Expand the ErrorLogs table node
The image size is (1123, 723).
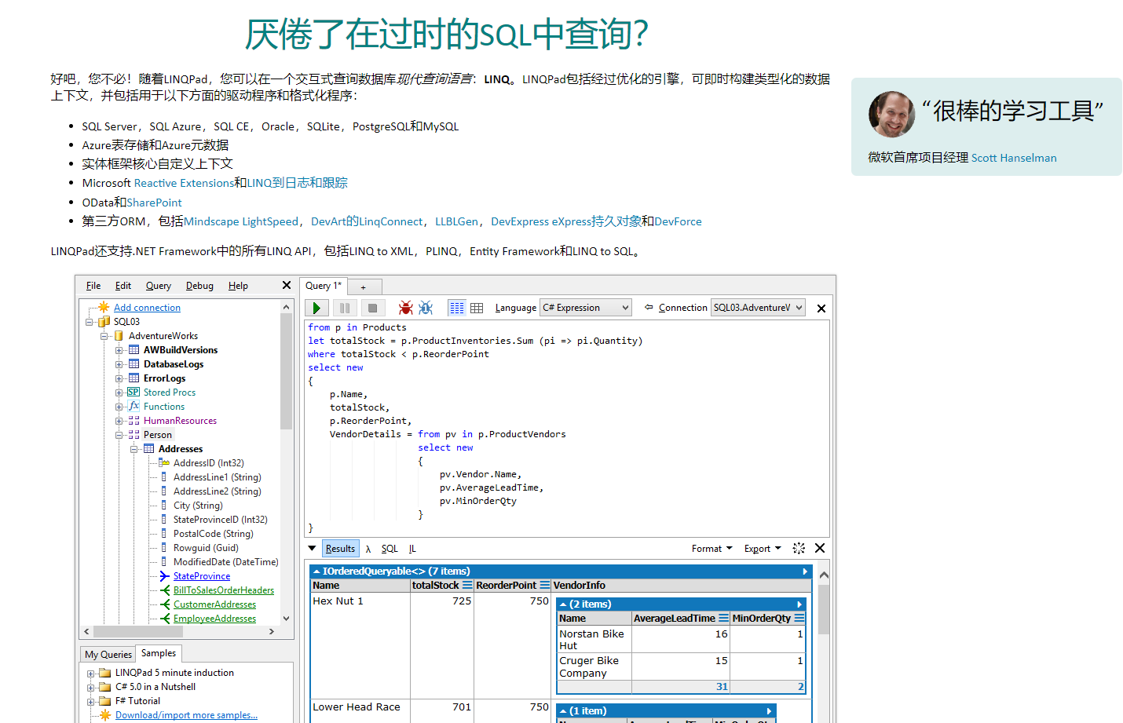[x=119, y=378]
